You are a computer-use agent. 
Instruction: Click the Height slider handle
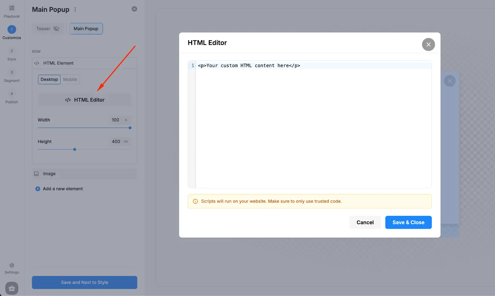(x=75, y=149)
